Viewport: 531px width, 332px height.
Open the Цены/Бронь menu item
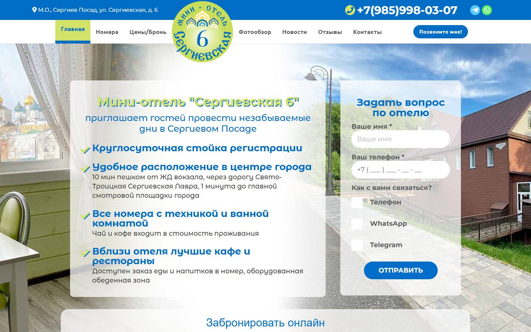[148, 32]
